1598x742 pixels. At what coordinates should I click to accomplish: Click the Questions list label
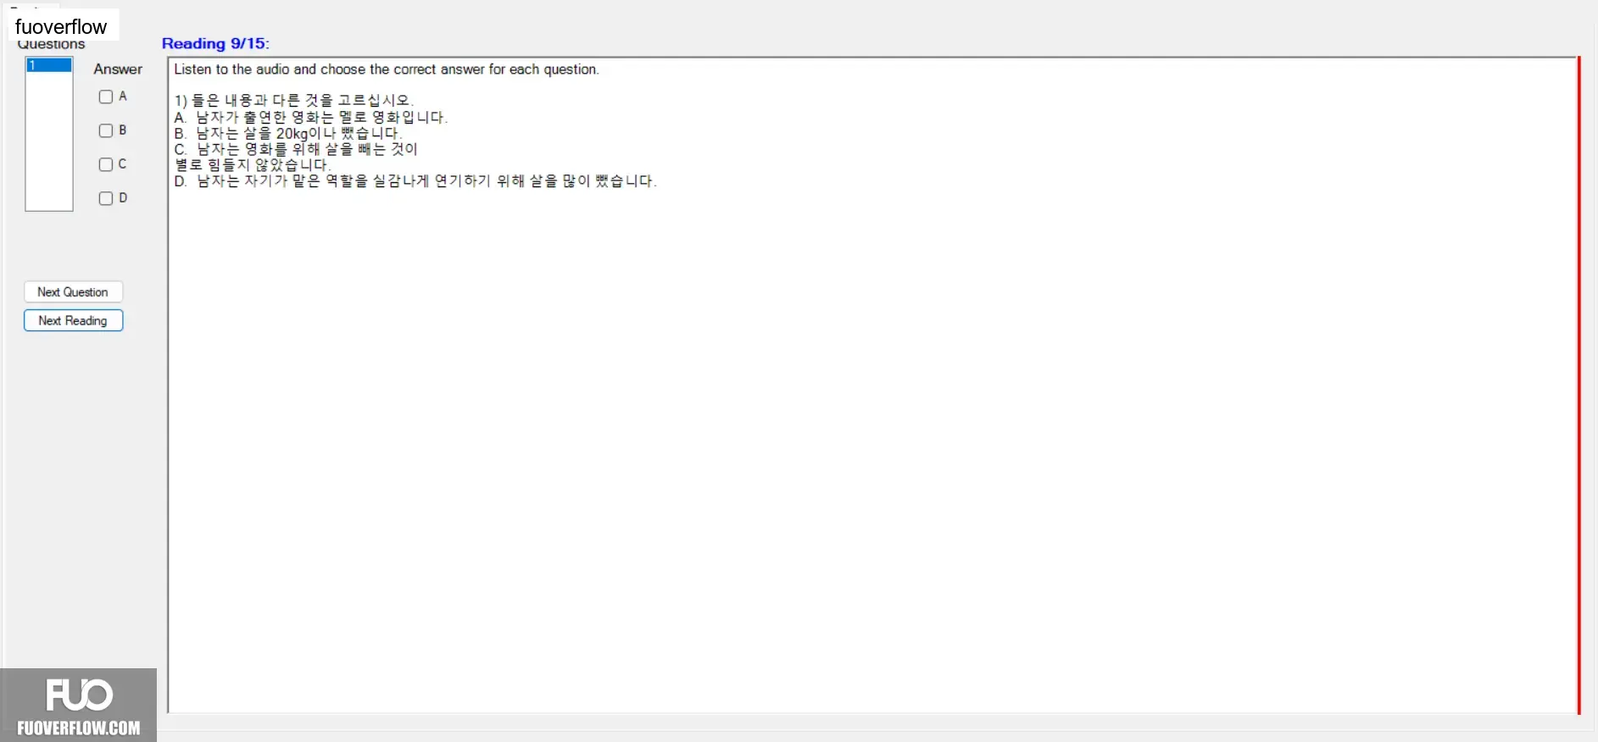point(51,45)
